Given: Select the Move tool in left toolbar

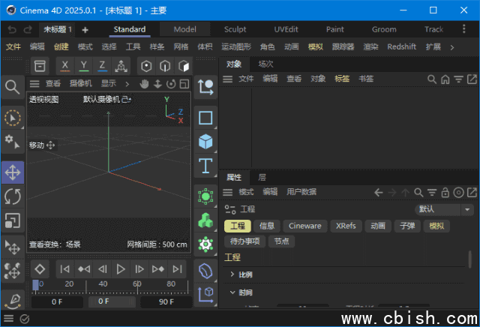Looking at the screenshot, I should [13, 172].
